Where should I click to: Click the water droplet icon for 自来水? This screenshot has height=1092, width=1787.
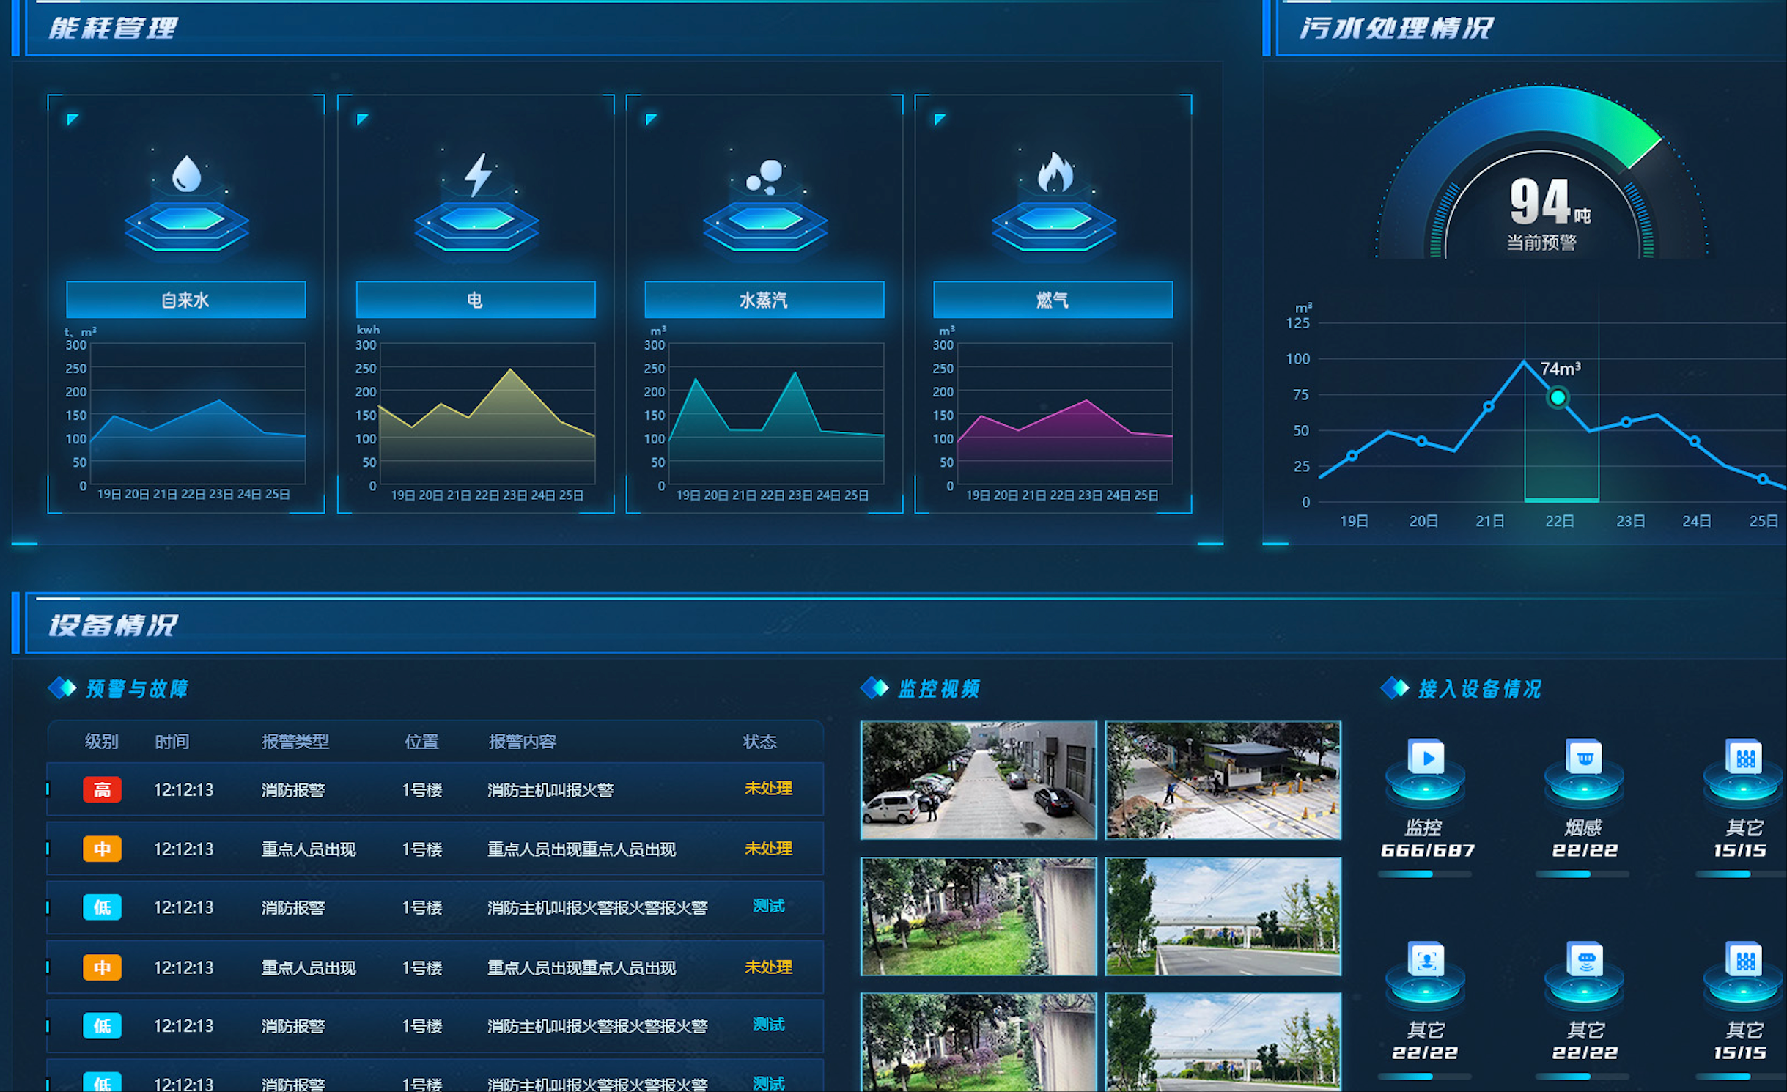[x=186, y=174]
